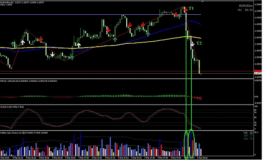Click the chart shift triangle marker
The width and height of the screenshot is (264, 160).
203,1
